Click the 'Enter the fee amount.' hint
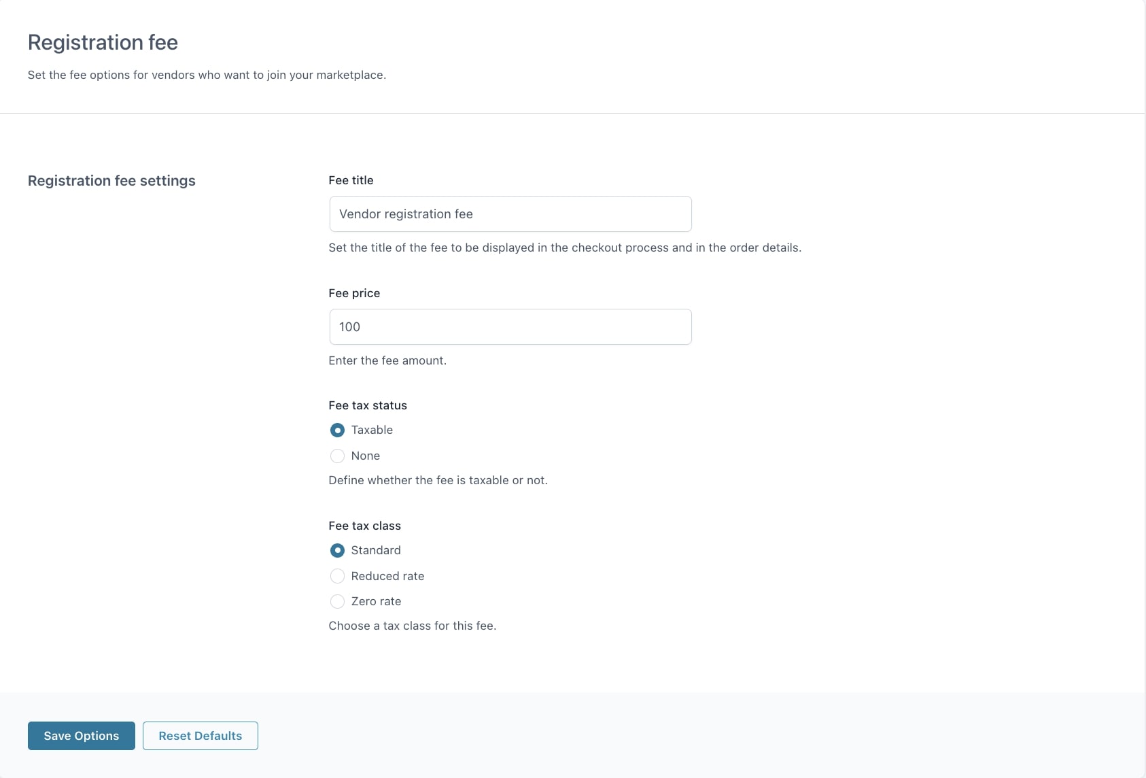Image resolution: width=1146 pixels, height=778 pixels. coord(387,360)
